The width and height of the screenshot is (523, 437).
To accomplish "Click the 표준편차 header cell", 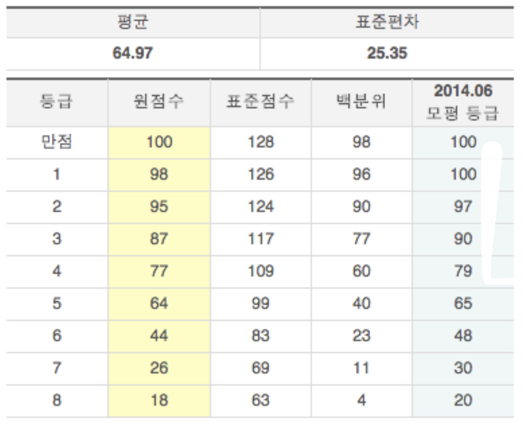I will point(387,22).
